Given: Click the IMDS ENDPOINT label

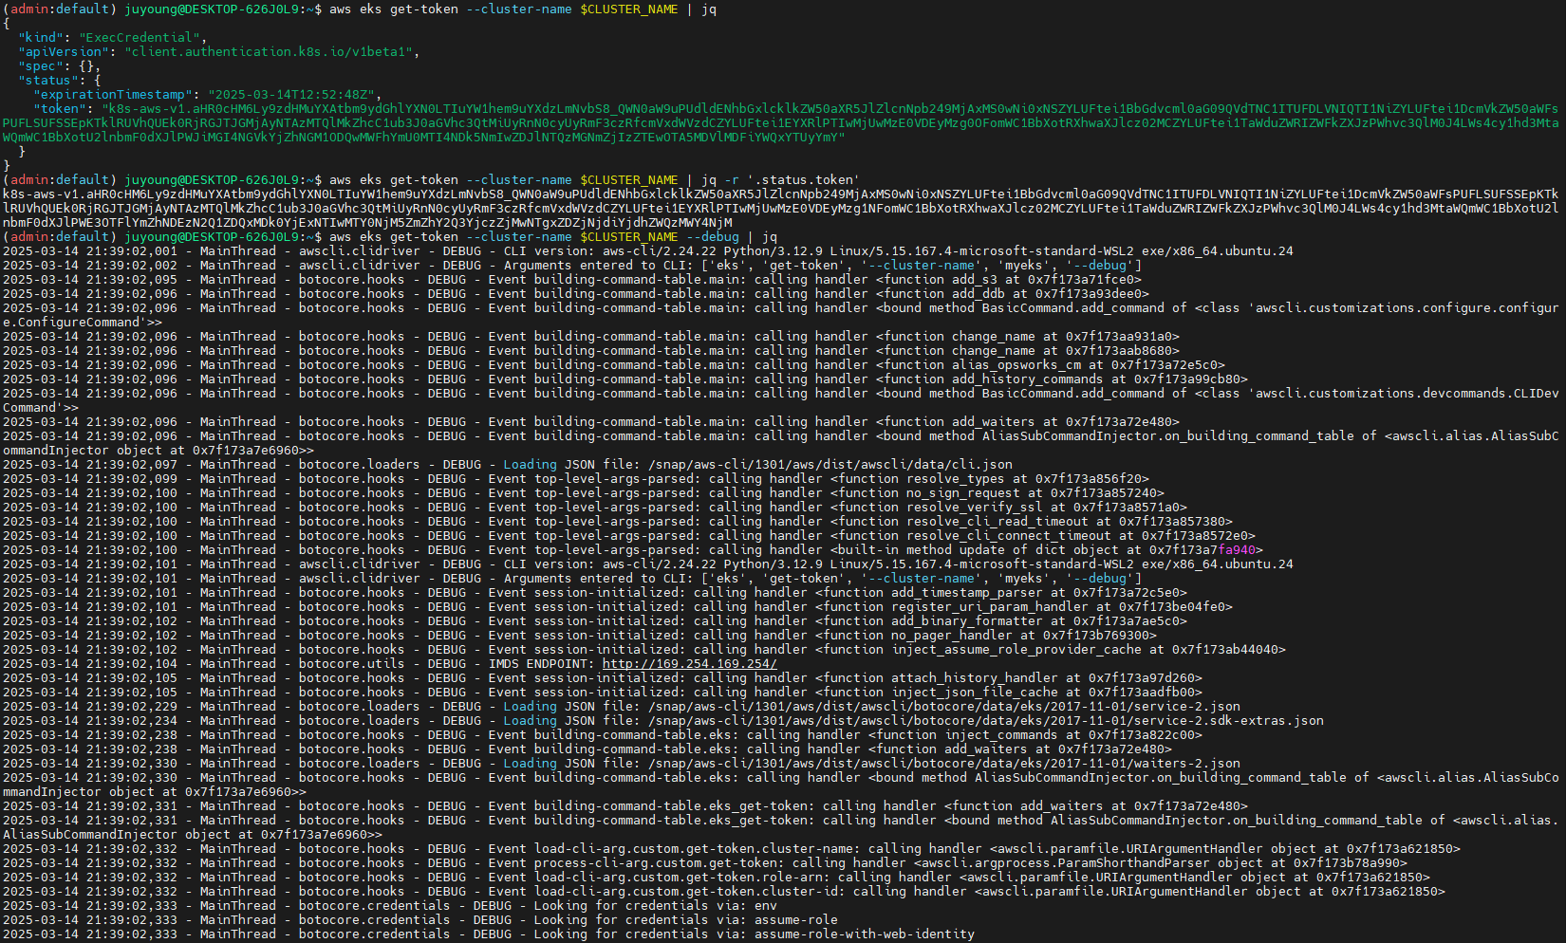Looking at the screenshot, I should [x=542, y=664].
